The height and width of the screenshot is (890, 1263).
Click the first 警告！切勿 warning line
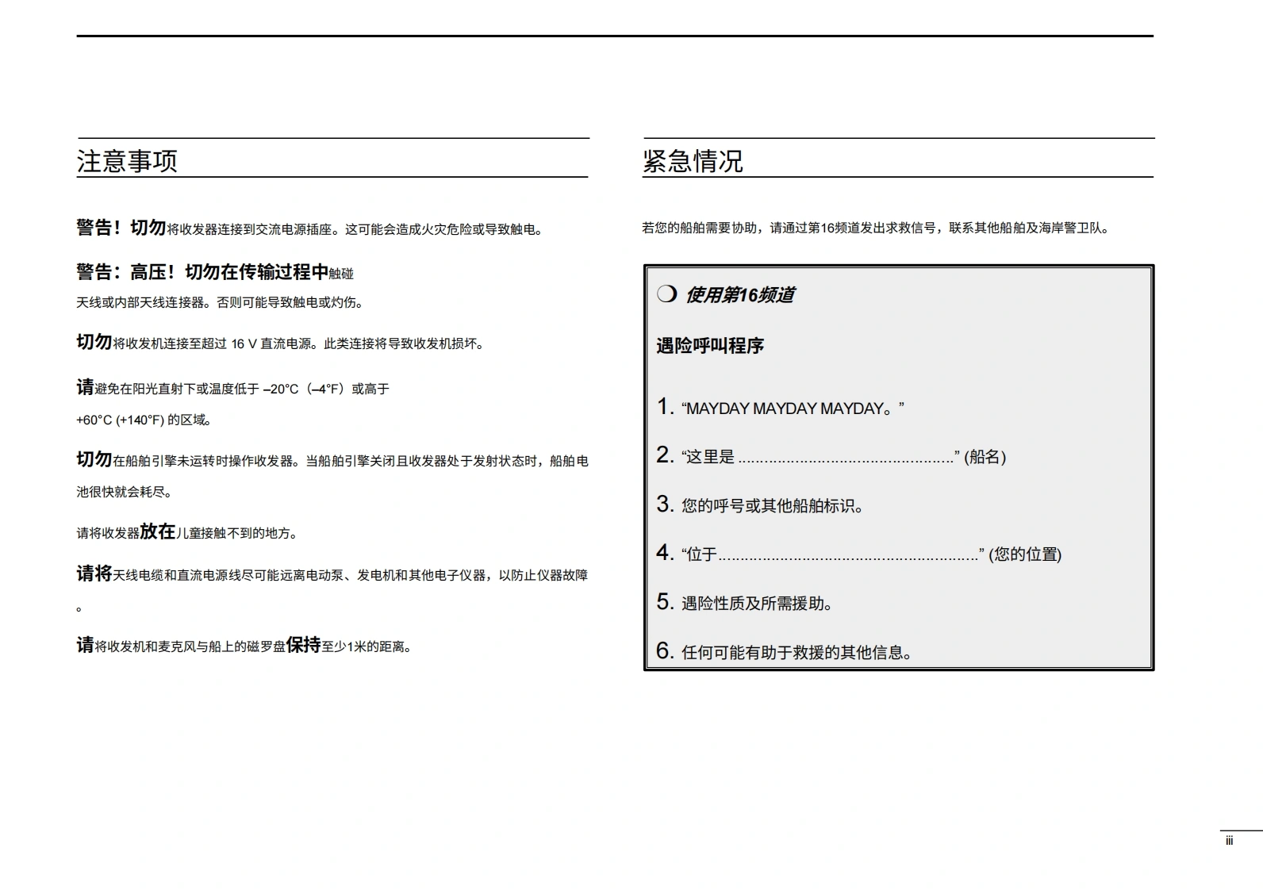(309, 228)
